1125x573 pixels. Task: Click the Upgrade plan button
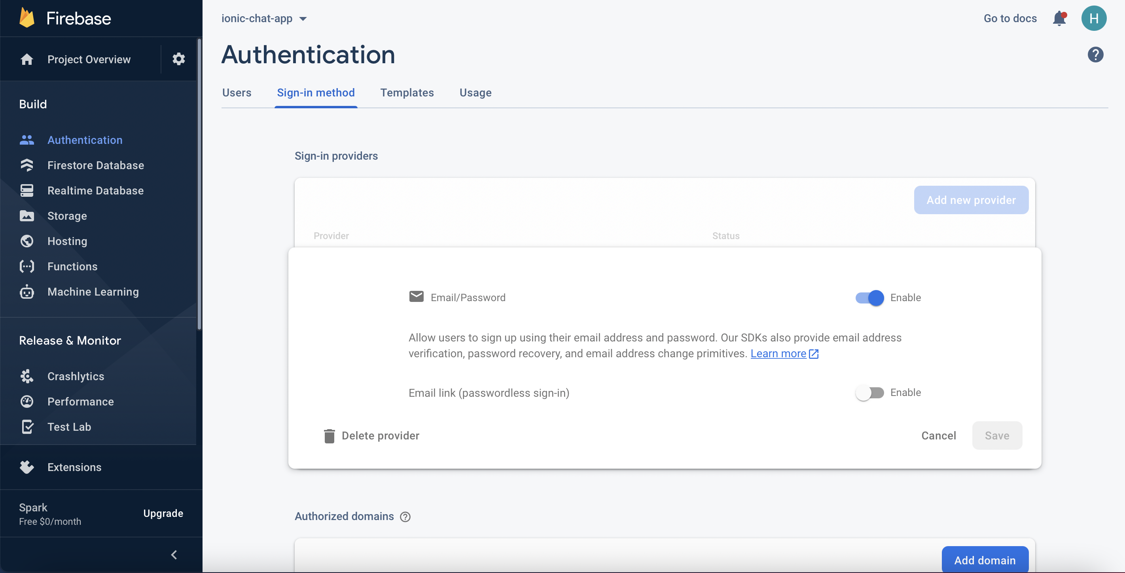tap(163, 513)
